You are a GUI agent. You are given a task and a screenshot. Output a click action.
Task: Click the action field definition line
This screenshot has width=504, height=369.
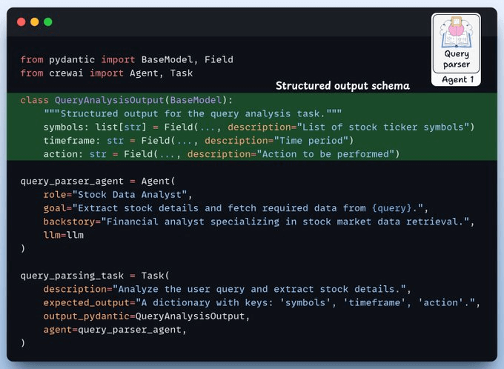222,153
